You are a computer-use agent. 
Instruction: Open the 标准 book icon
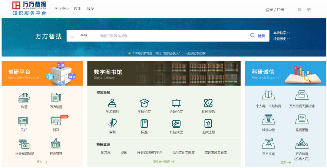tap(144, 124)
